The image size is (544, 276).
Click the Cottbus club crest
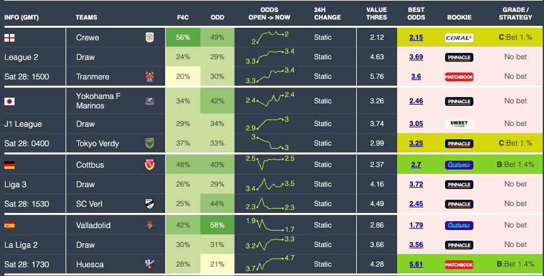click(150, 165)
